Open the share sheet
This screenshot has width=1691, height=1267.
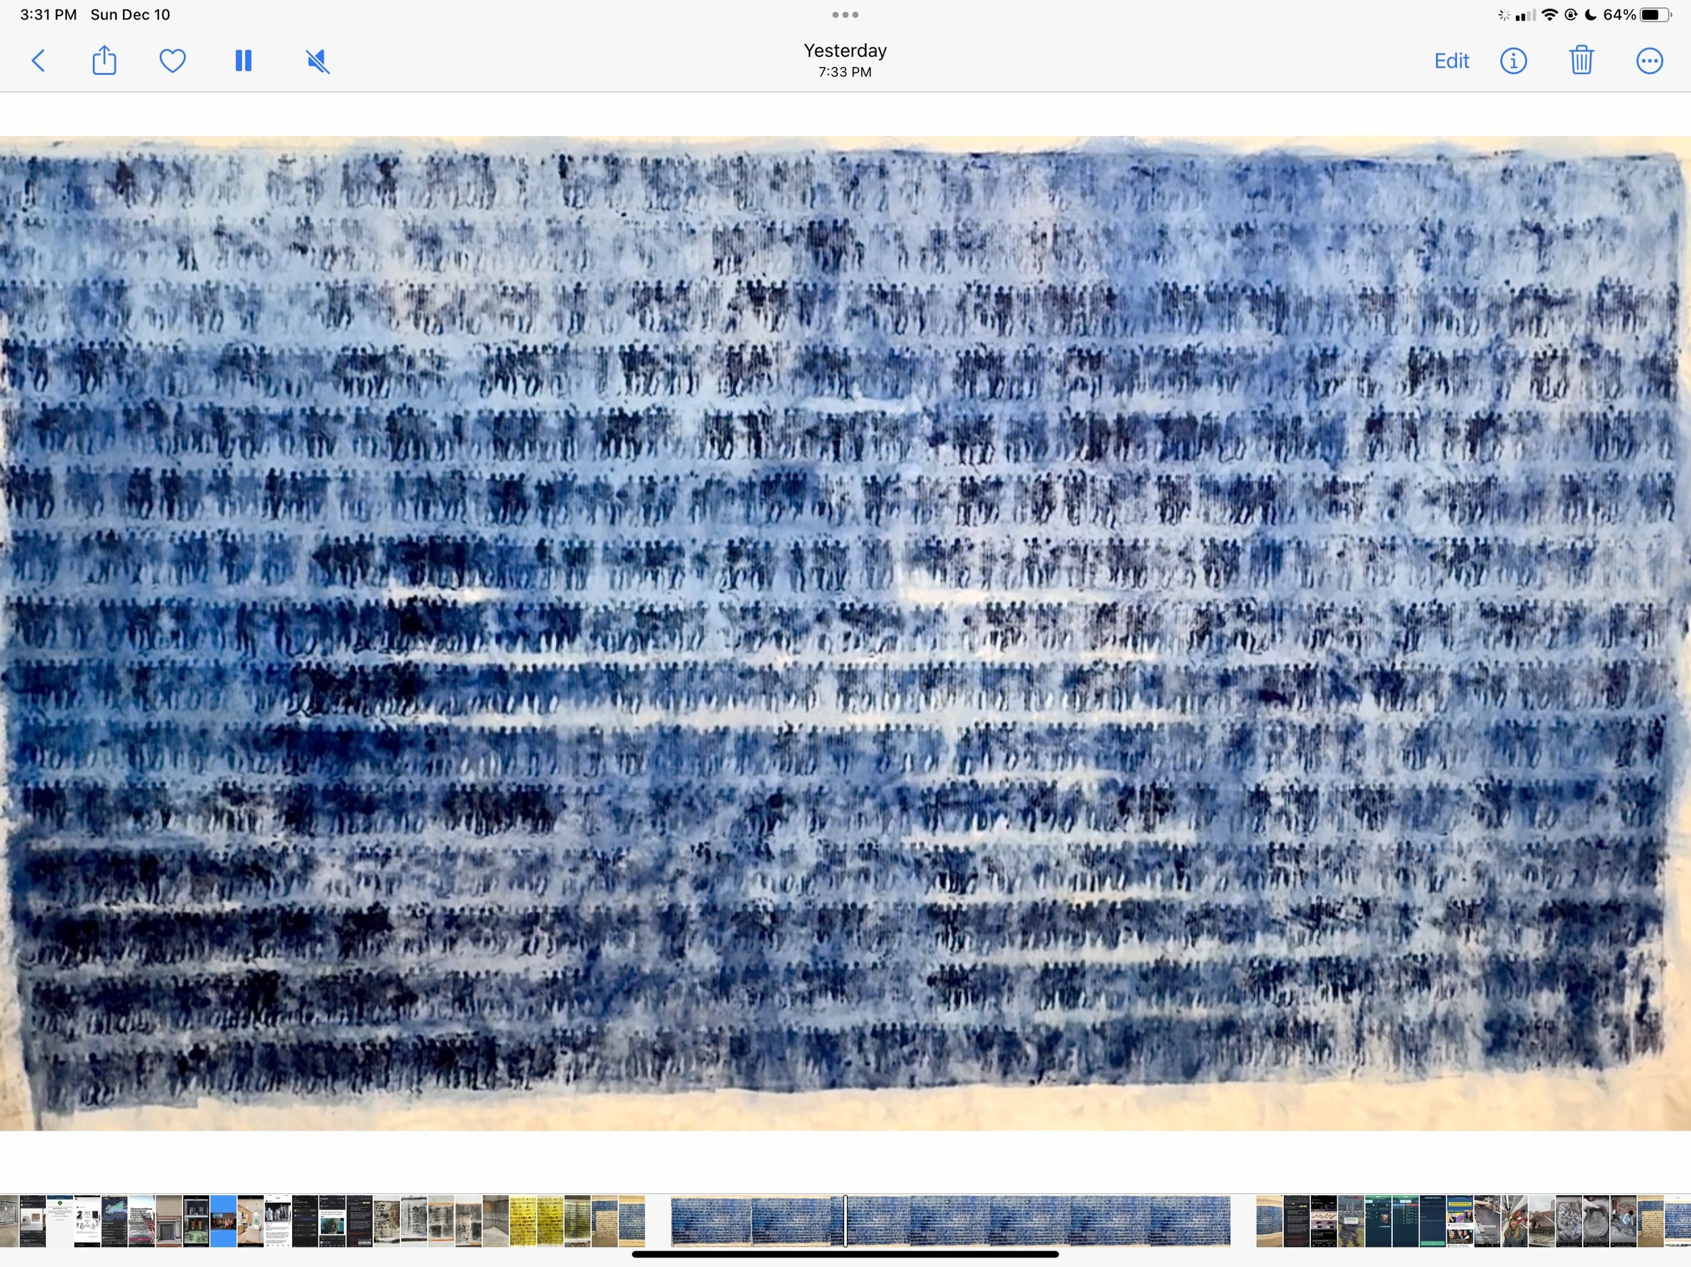coord(104,60)
